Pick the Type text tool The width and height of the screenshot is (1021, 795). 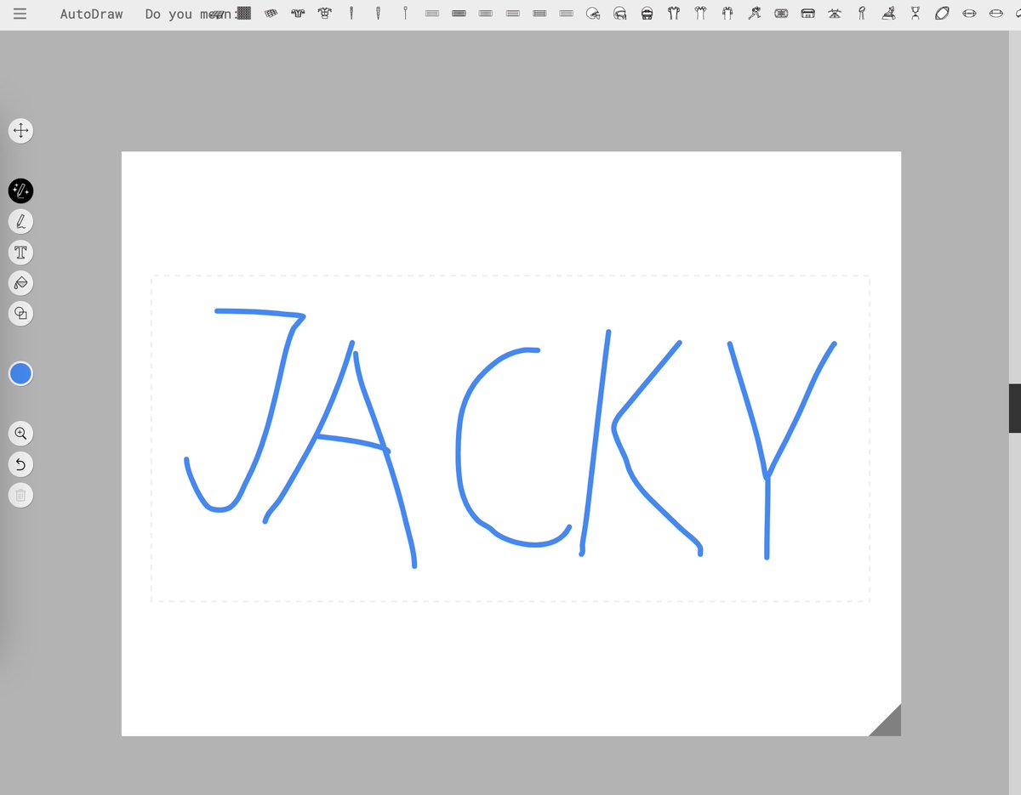[x=20, y=253]
